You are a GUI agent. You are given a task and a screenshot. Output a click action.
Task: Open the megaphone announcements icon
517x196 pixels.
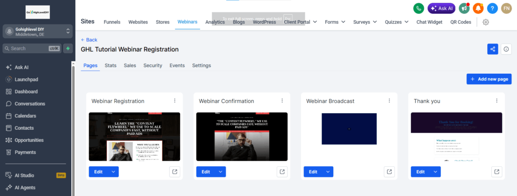coord(464,8)
